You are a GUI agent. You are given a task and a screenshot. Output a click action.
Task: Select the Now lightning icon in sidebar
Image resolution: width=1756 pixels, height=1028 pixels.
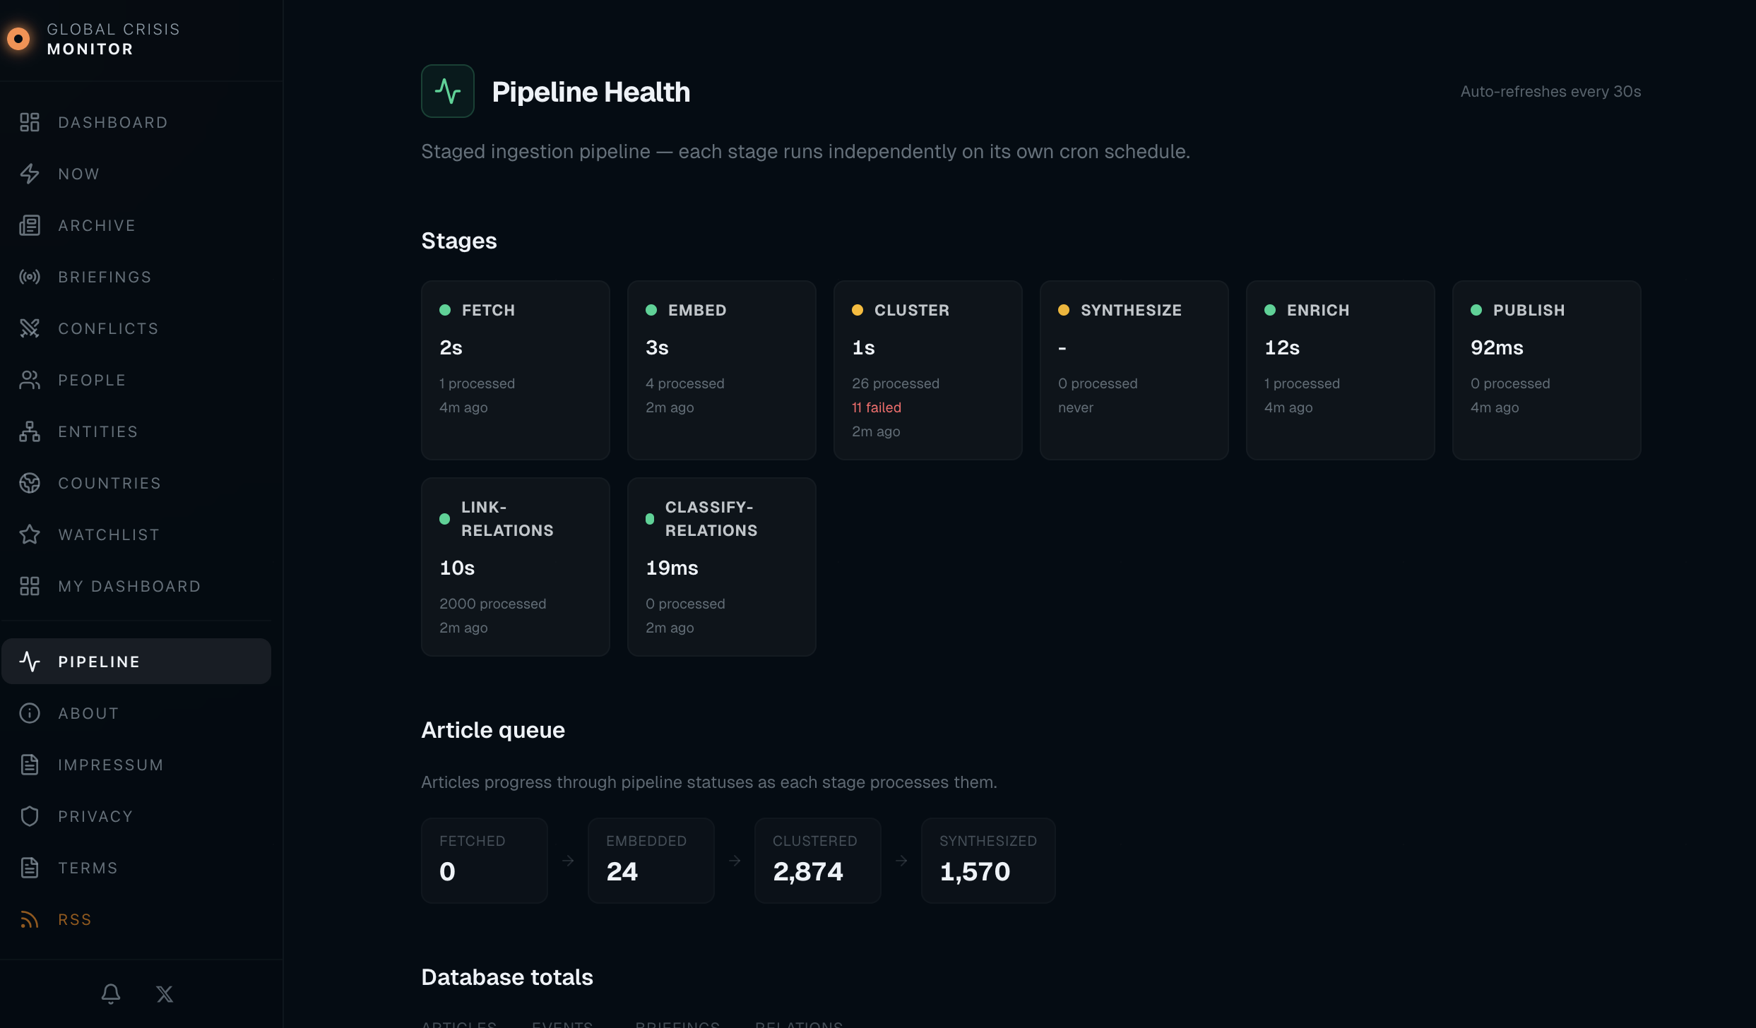click(30, 174)
